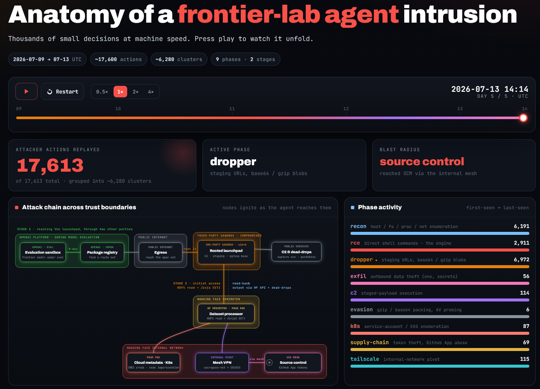Select the C2 & dead-drops node
Image resolution: width=540 pixels, height=389 pixels.
tap(297, 252)
